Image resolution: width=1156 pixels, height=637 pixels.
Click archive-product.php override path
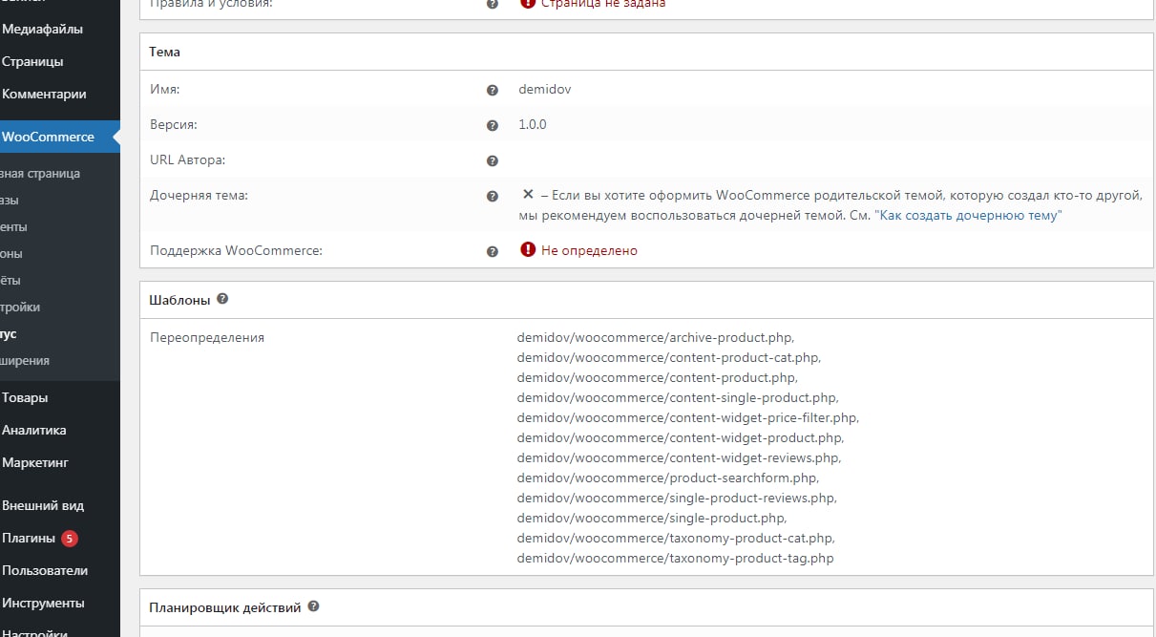pos(656,337)
